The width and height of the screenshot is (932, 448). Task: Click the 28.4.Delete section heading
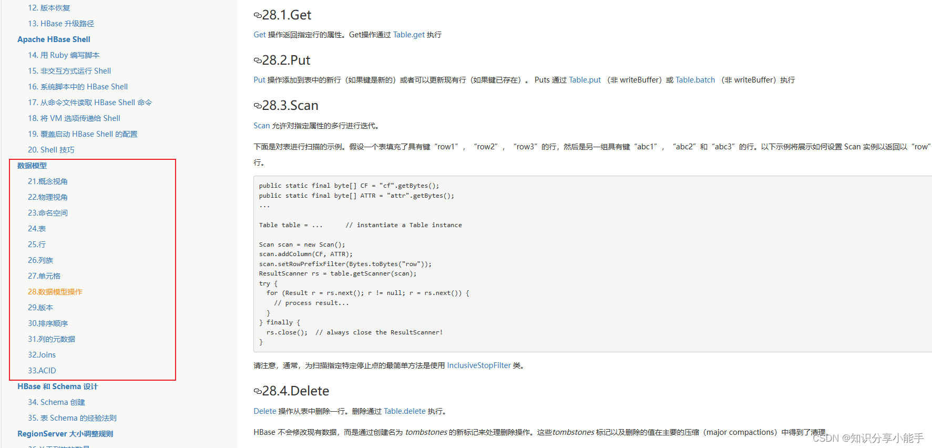click(x=295, y=391)
